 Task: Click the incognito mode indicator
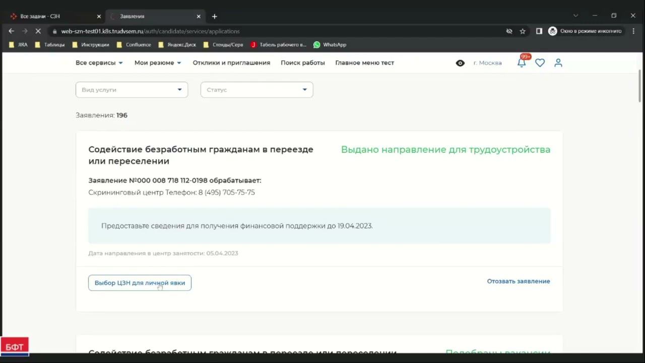pyautogui.click(x=585, y=31)
